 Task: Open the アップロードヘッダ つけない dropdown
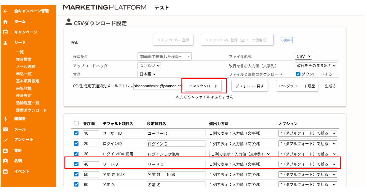(x=149, y=66)
